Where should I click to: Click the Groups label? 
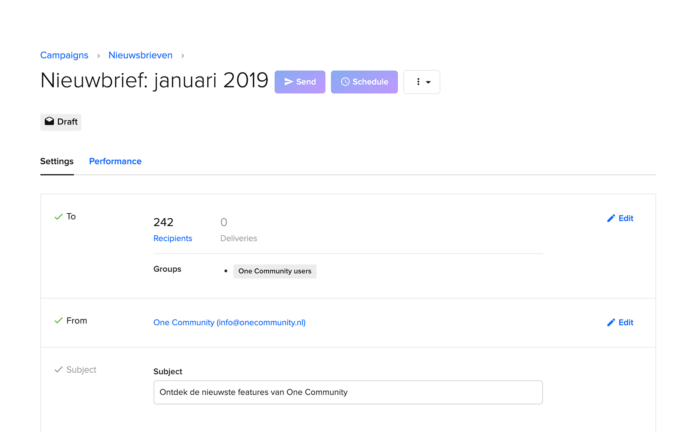pyautogui.click(x=167, y=269)
